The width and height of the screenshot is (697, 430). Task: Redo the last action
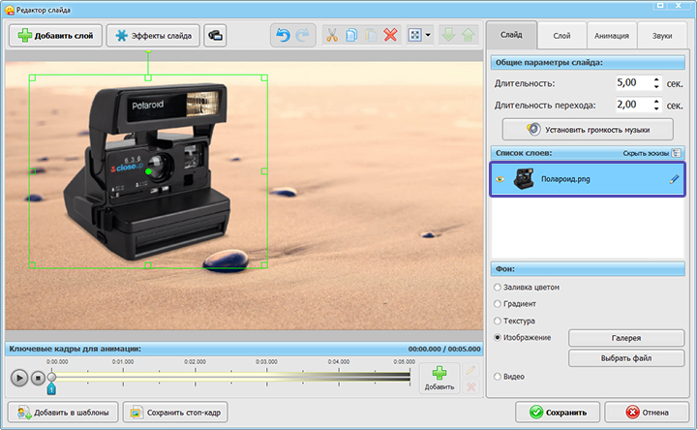tap(303, 35)
